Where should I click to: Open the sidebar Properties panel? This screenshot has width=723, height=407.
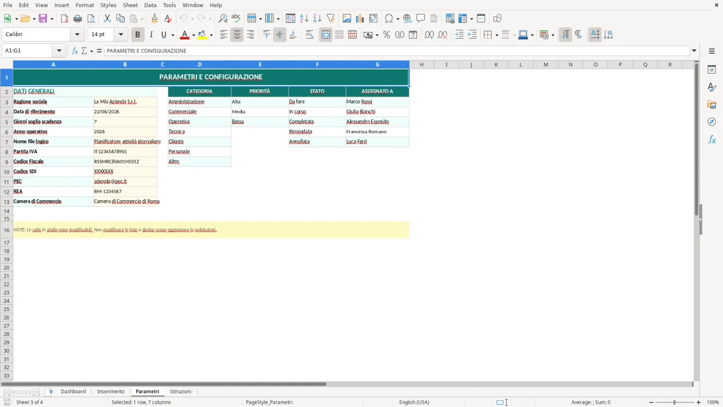tap(712, 70)
